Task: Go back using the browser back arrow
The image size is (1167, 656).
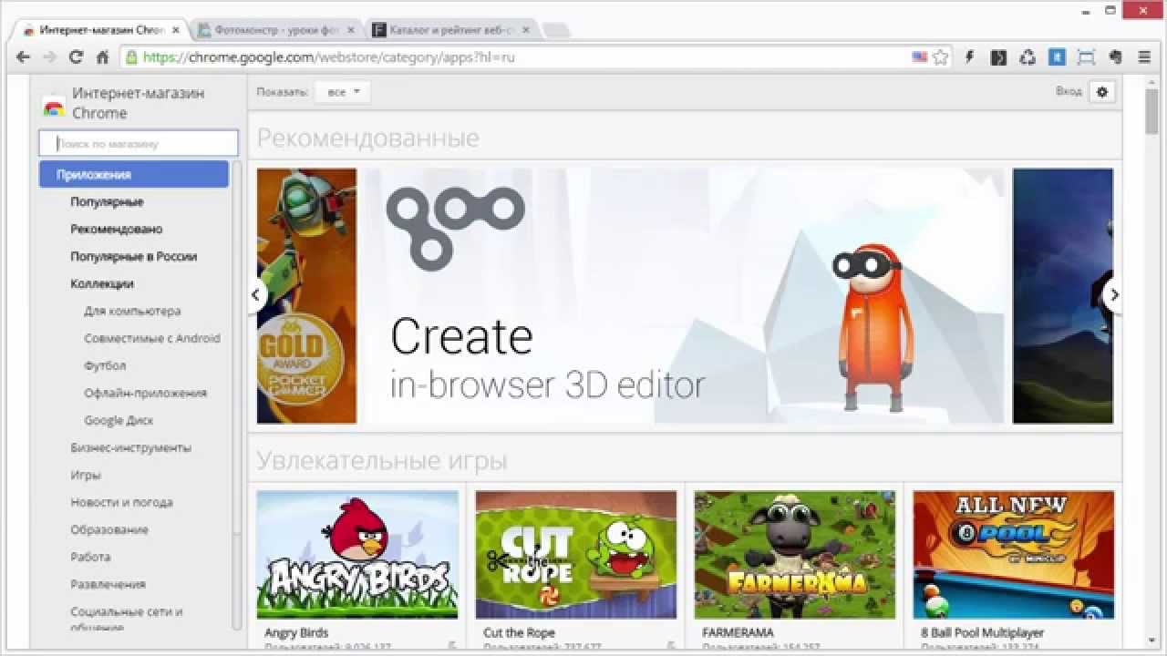Action: (24, 56)
